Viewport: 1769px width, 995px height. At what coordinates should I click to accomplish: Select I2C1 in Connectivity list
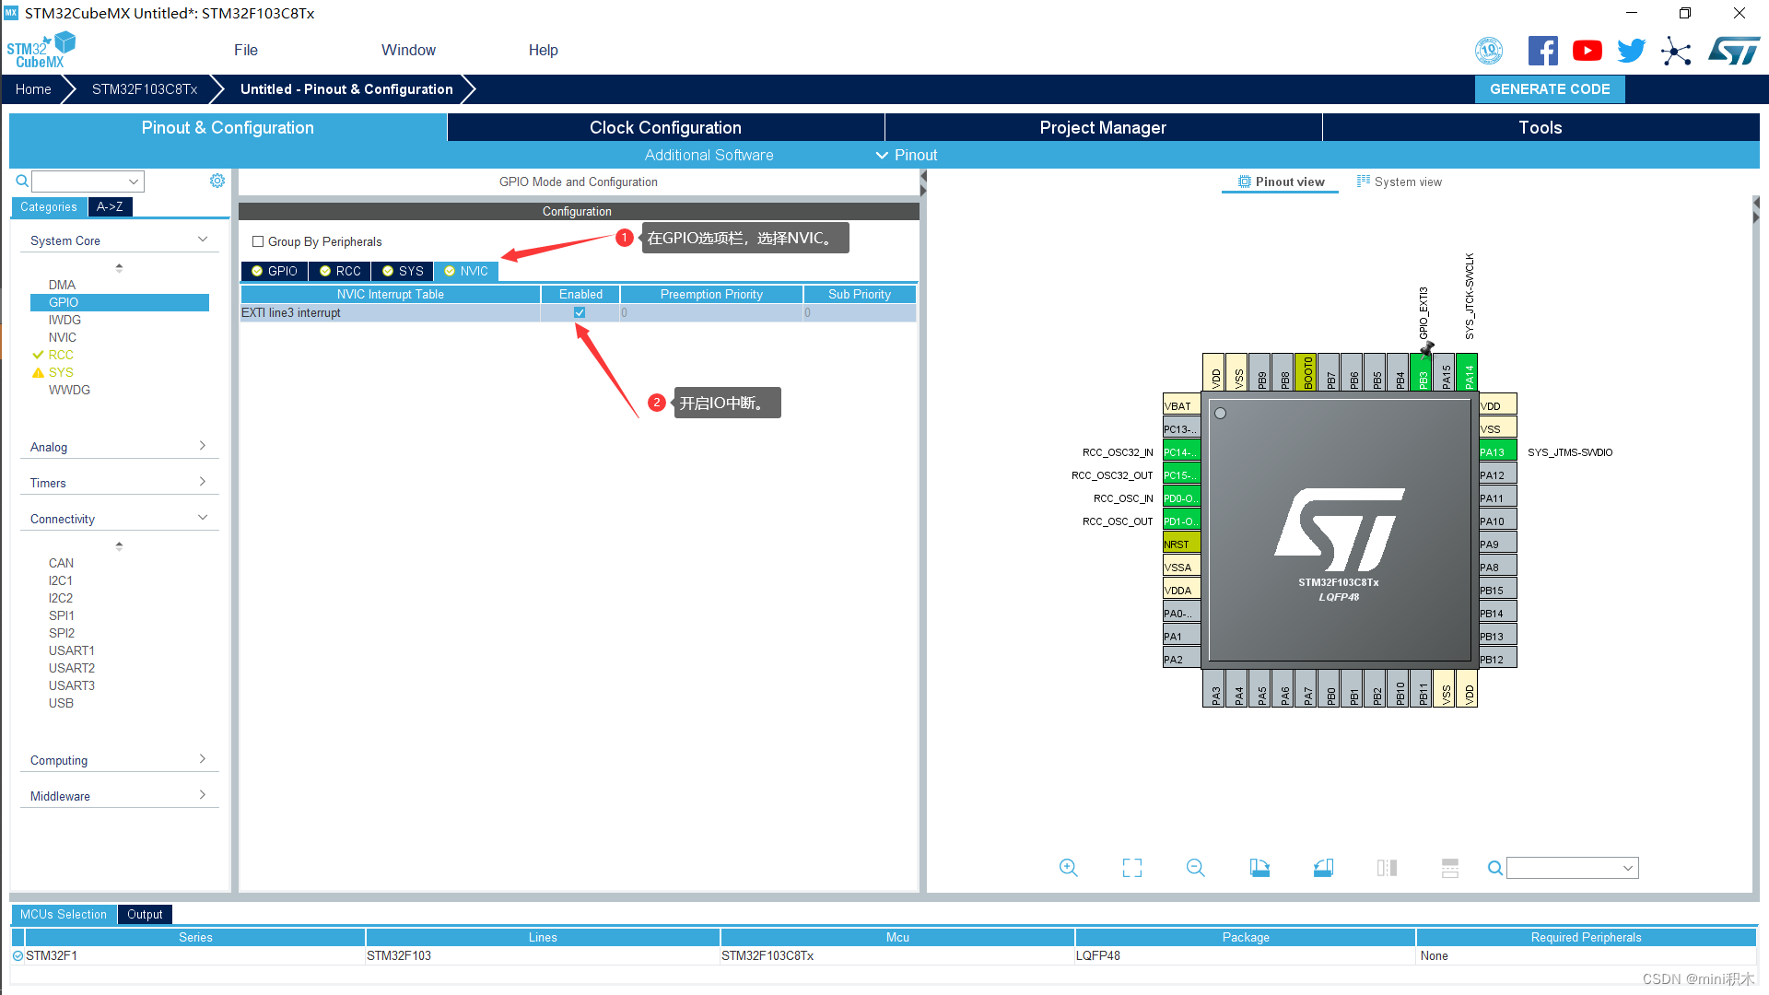(x=61, y=580)
